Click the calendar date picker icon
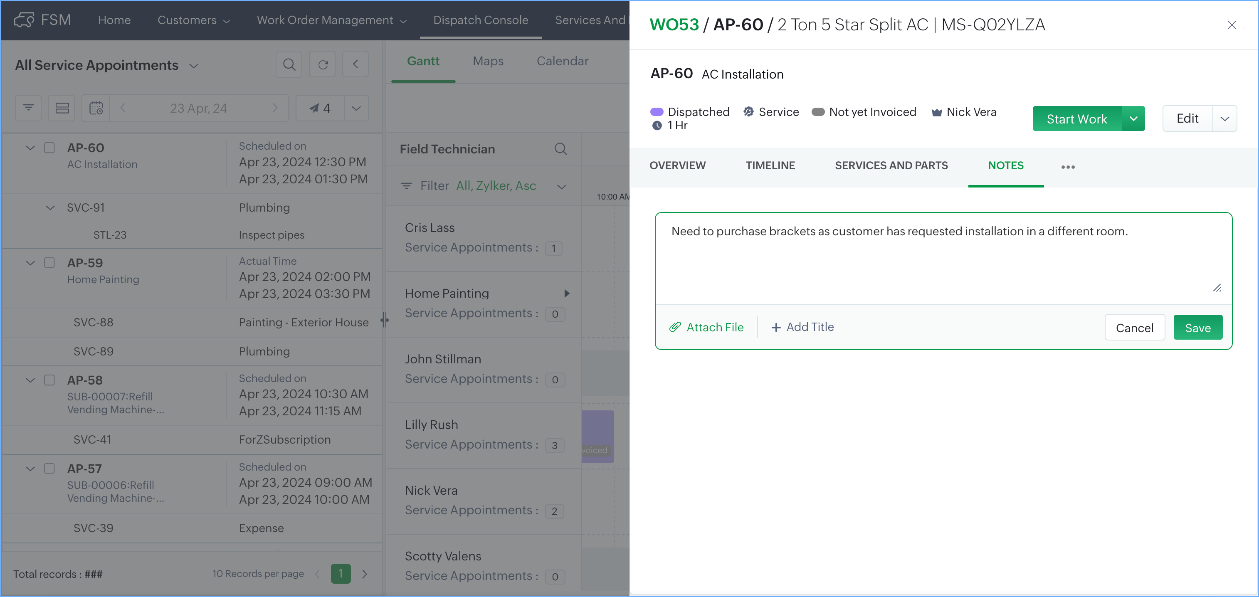This screenshot has height=597, width=1259. (96, 108)
